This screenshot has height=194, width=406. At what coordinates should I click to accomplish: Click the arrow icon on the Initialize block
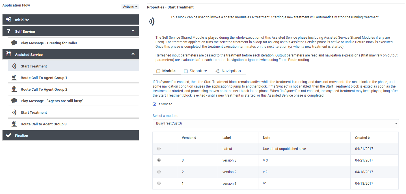click(9, 19)
